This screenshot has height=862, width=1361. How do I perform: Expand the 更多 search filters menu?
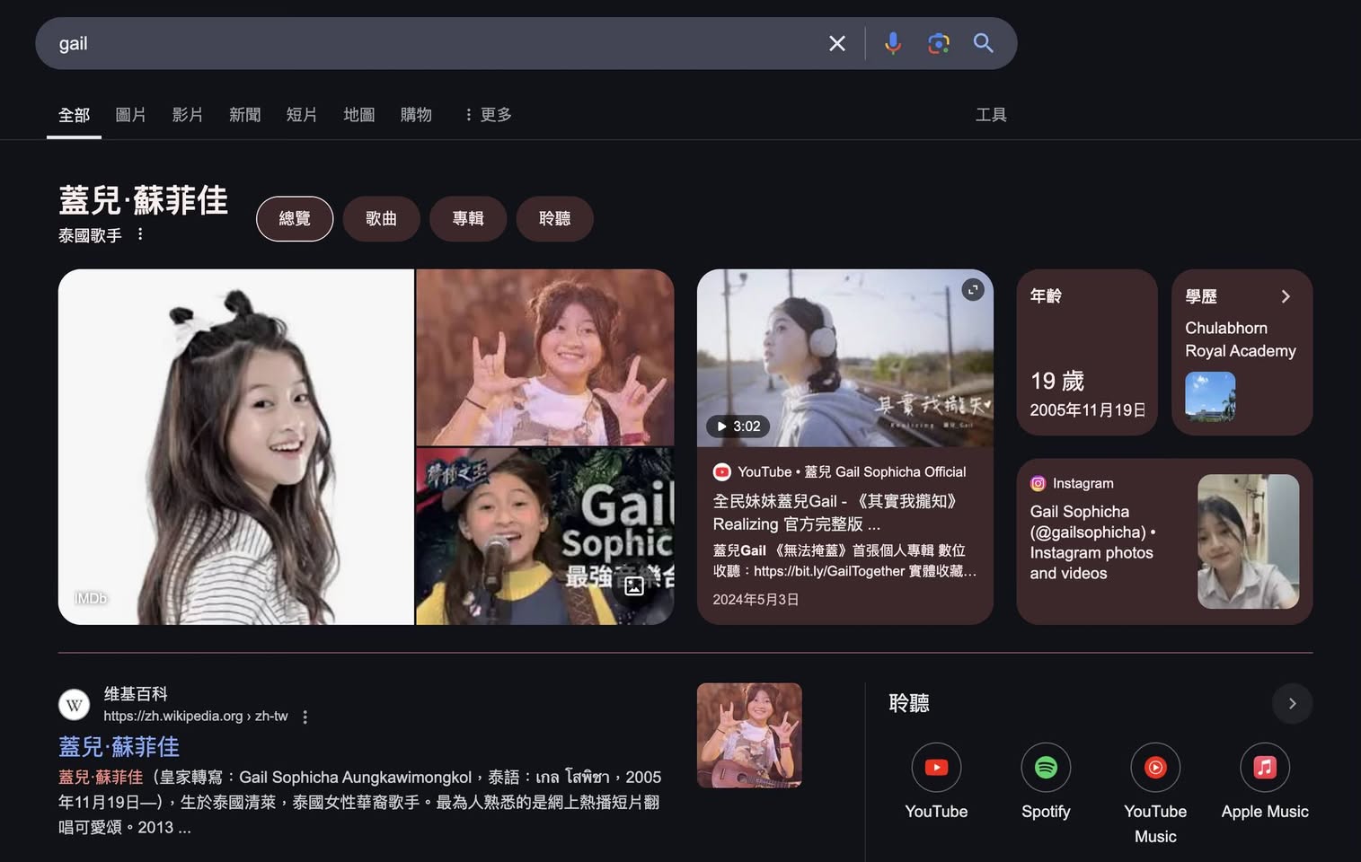(x=488, y=115)
